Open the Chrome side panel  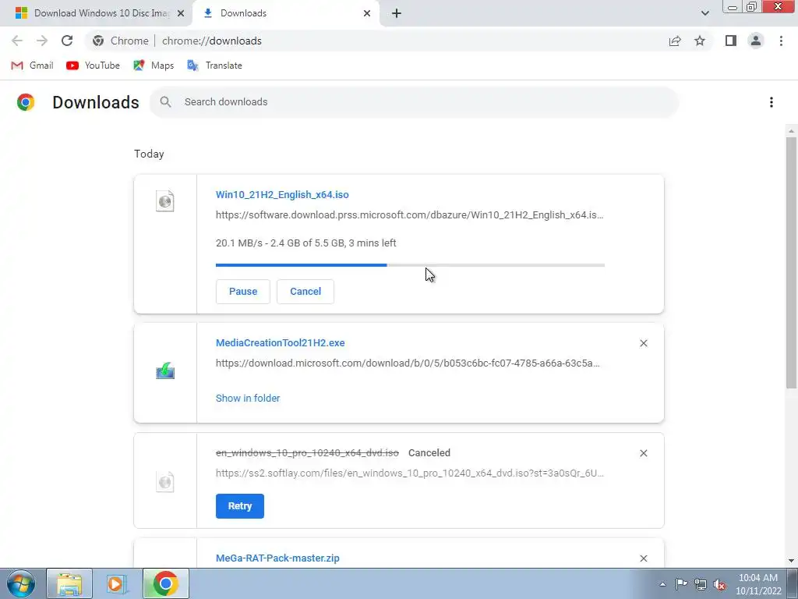[x=731, y=41]
